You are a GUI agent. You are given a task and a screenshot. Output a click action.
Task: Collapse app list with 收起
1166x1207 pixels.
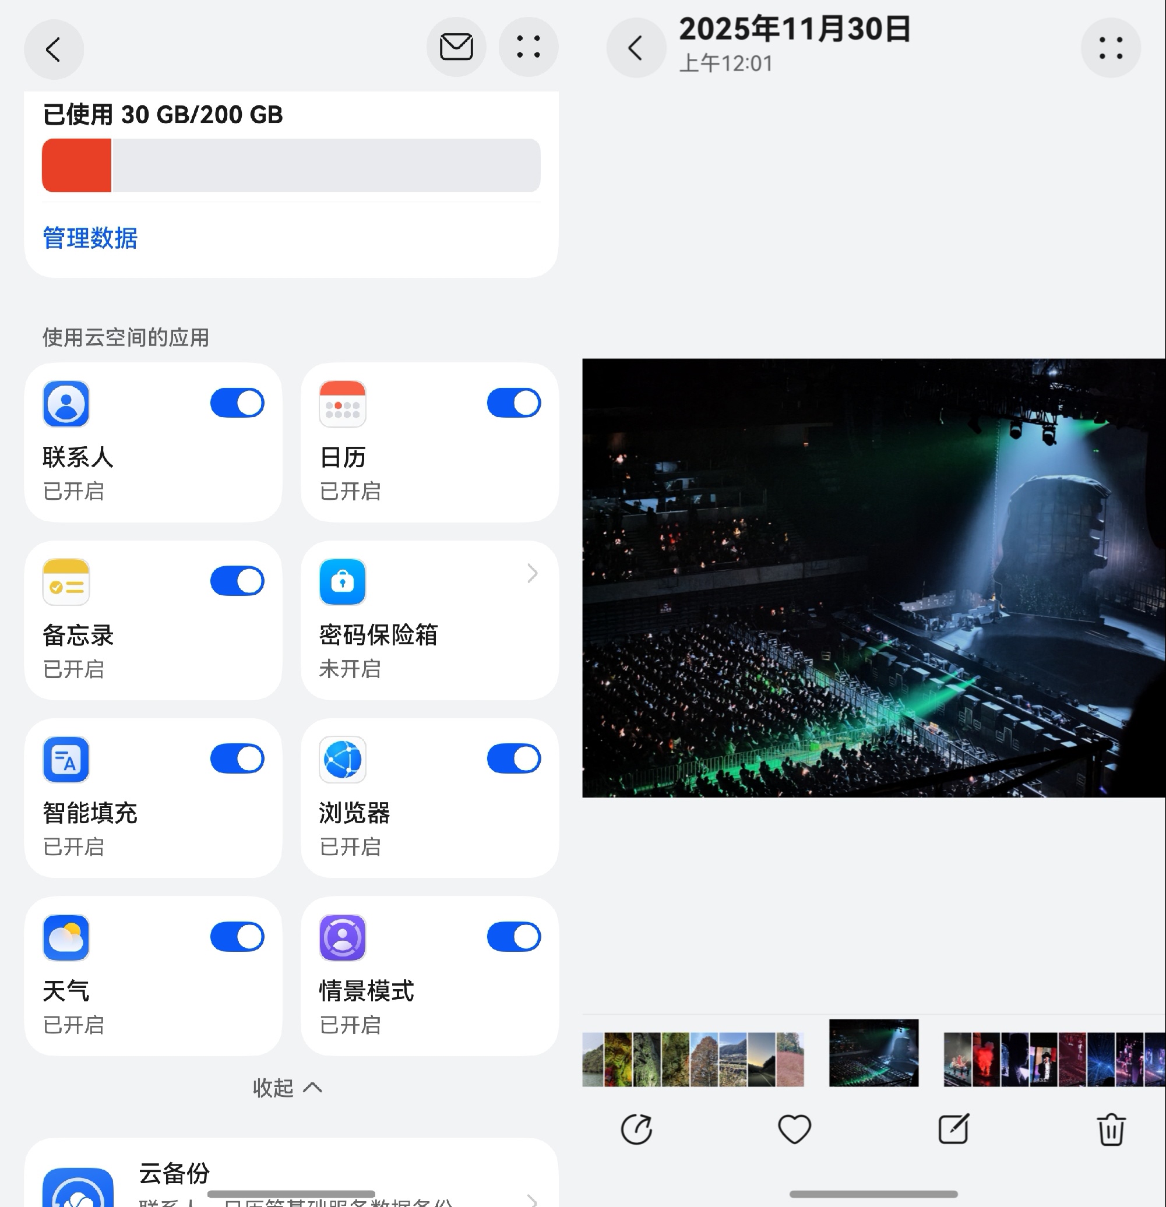click(287, 1088)
